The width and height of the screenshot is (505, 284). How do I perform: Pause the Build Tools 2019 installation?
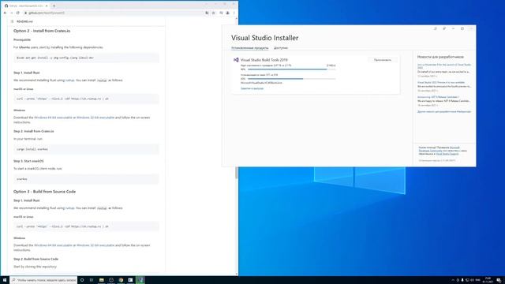(383, 60)
